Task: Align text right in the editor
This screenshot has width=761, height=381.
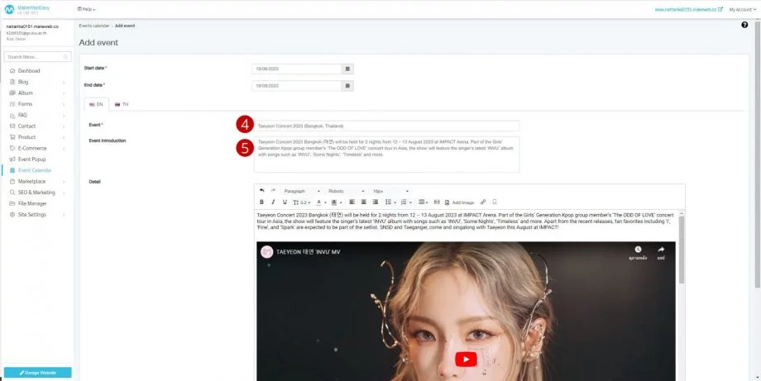Action: [x=376, y=202]
